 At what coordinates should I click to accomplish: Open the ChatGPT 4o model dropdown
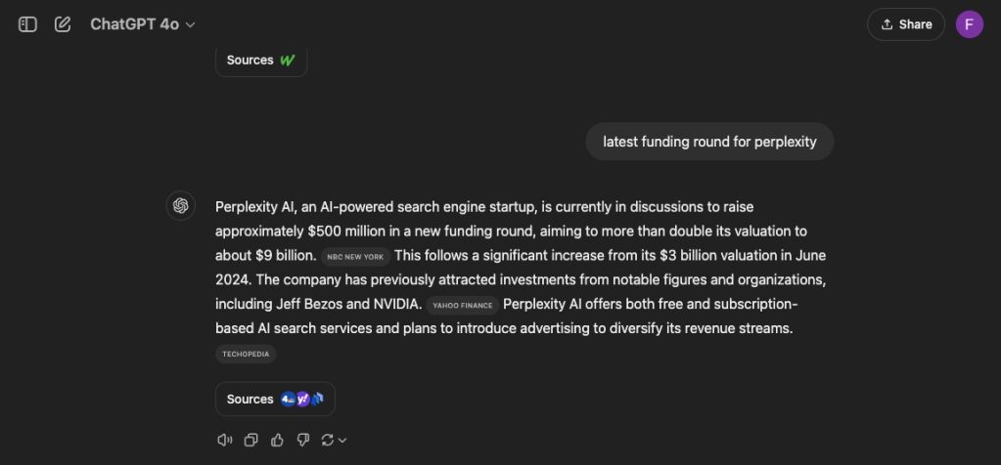tap(143, 24)
